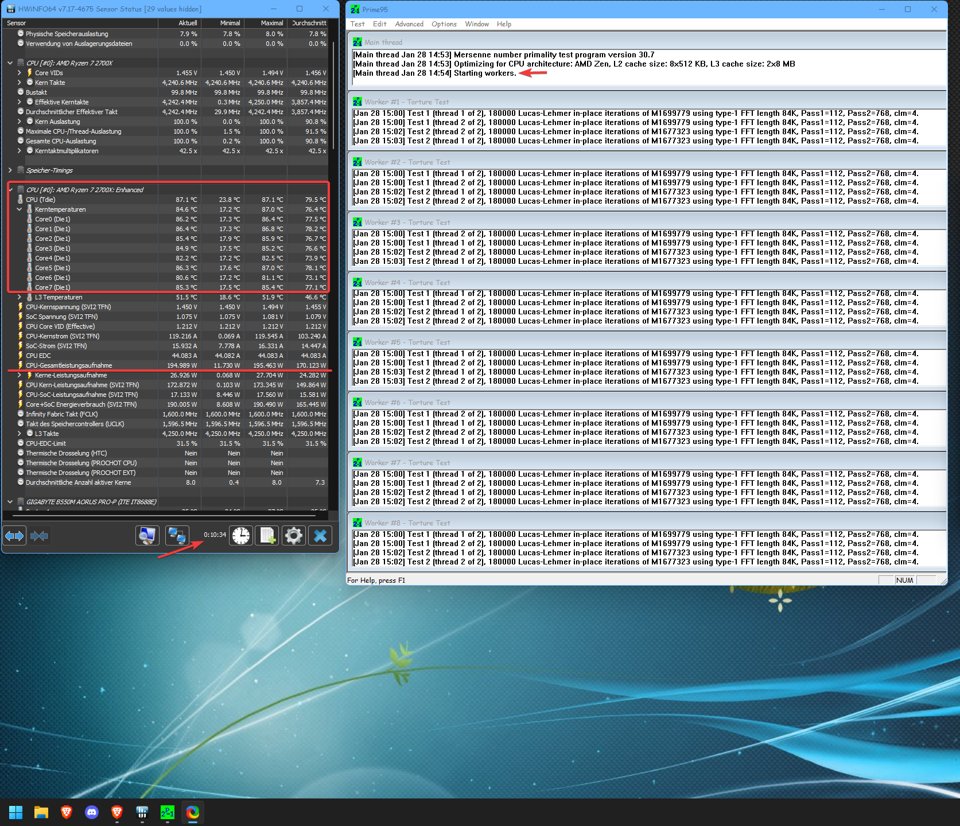
Task: Click the expand sensor columns arrows button
Action: pos(14,536)
